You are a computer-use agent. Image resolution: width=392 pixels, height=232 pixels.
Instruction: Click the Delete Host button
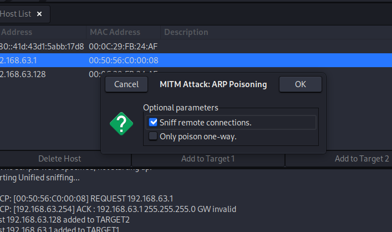59,159
